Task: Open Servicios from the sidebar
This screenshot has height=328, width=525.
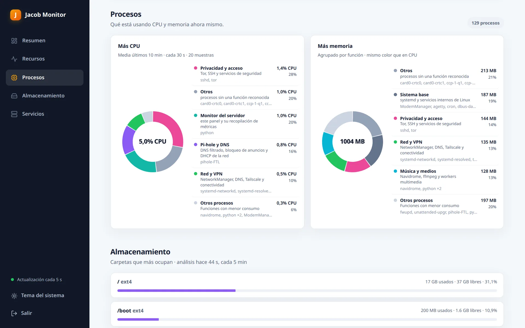Action: click(45, 114)
